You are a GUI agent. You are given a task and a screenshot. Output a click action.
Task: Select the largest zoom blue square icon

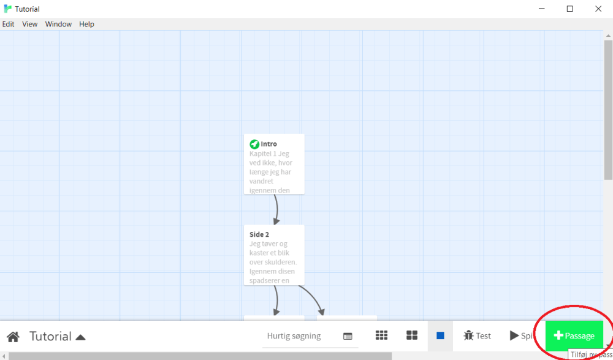click(x=439, y=335)
